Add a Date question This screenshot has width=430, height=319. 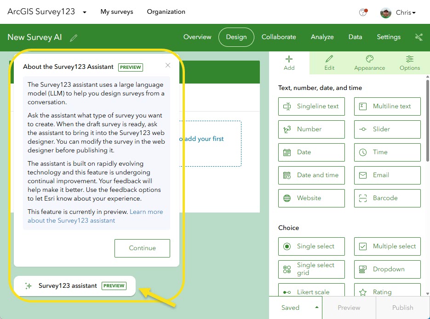[x=311, y=152]
